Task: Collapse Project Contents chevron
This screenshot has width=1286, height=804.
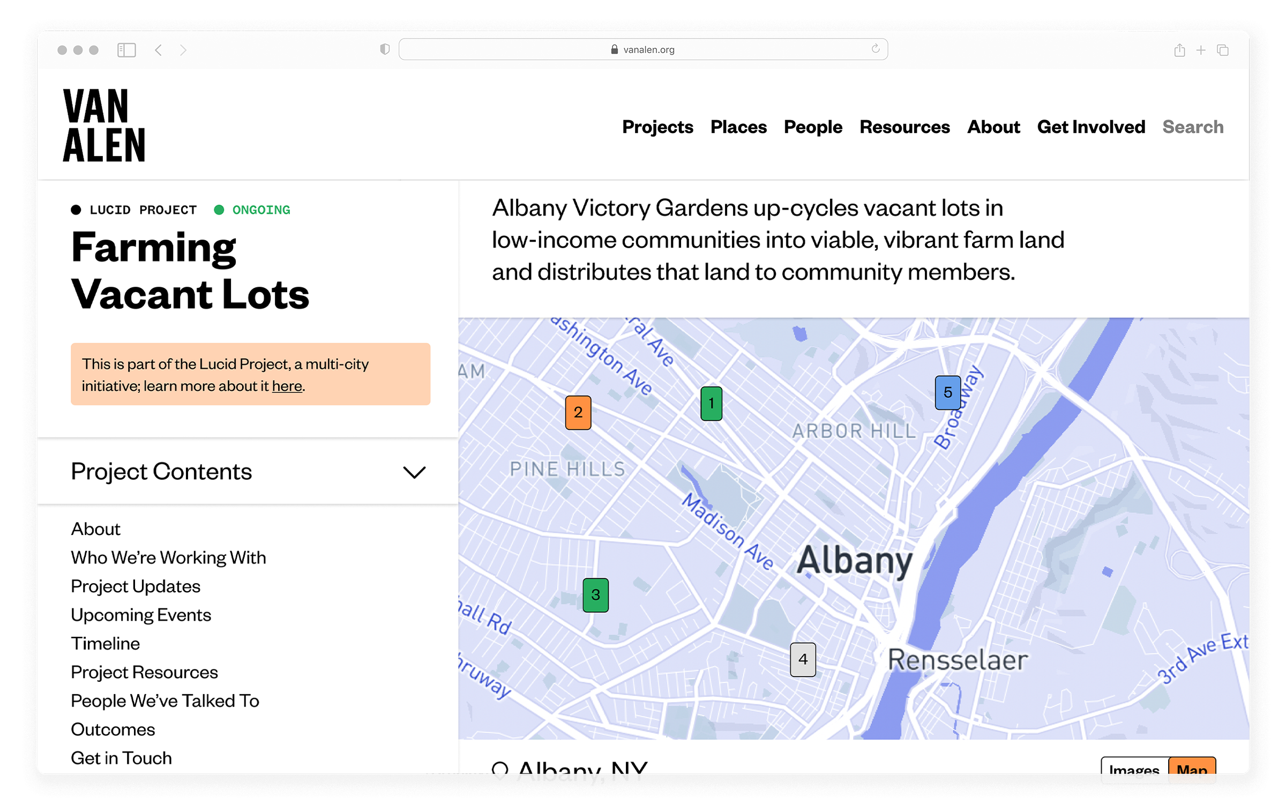Action: point(414,472)
